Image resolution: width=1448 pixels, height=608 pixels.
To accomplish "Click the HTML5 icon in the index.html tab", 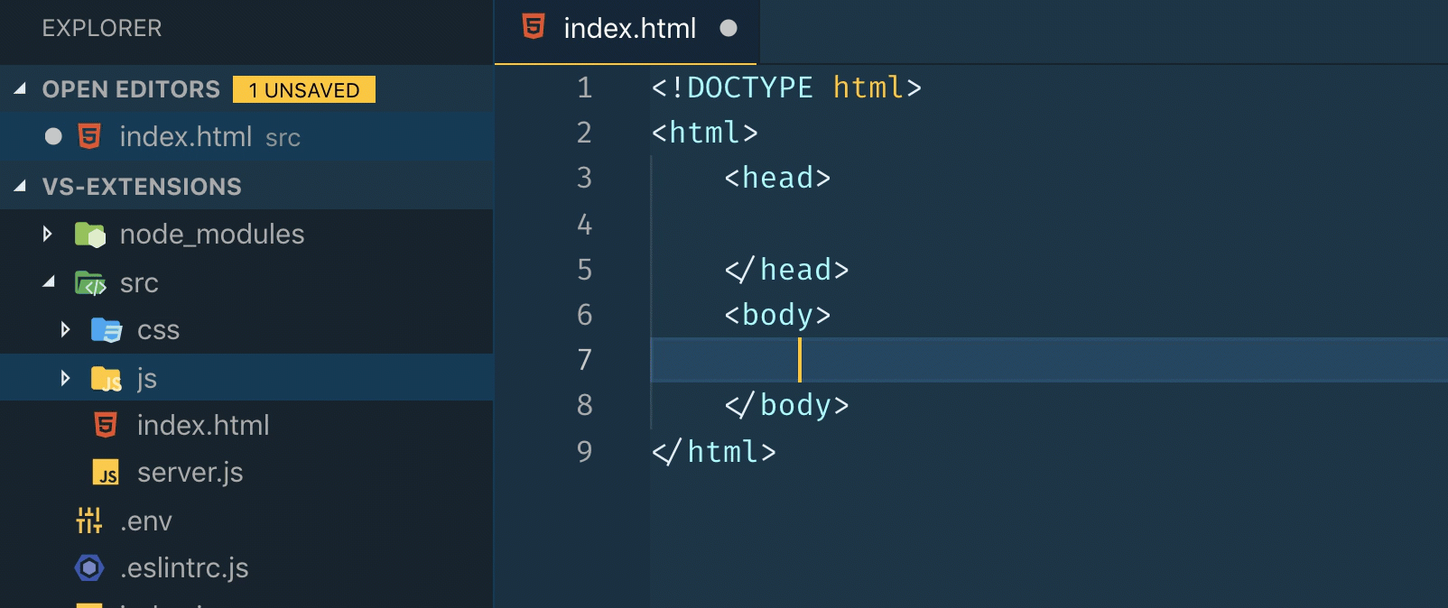I will 534,27.
